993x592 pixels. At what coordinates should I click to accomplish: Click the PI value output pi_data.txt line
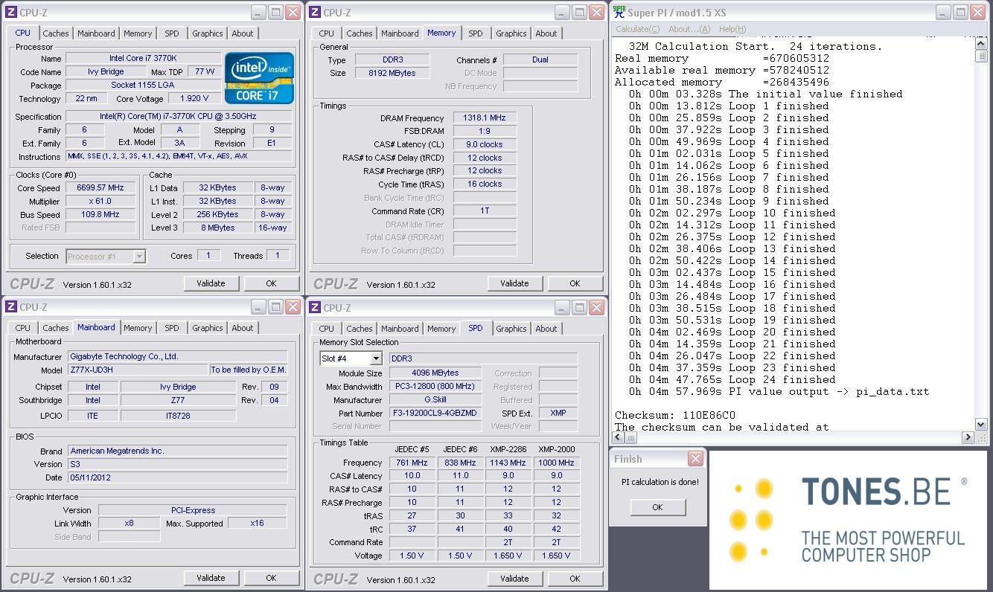[779, 391]
